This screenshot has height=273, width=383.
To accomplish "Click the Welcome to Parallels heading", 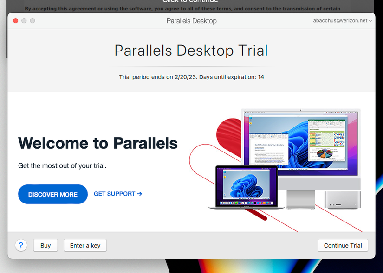I will pyautogui.click(x=97, y=143).
